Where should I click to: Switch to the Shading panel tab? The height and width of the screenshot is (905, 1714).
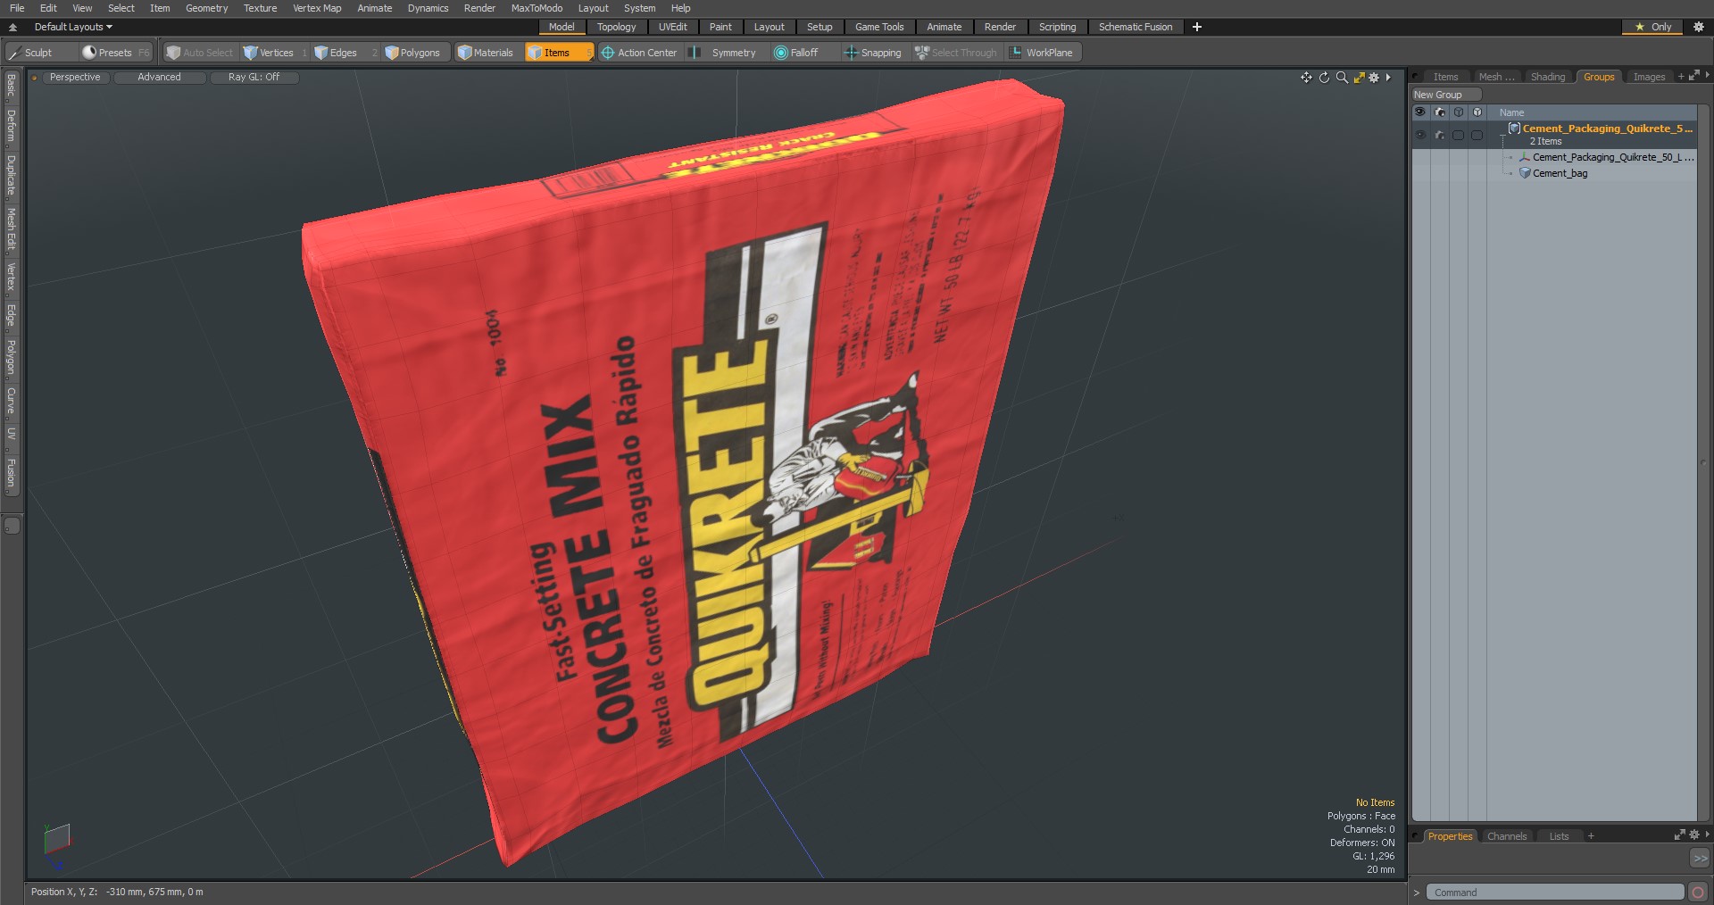[1547, 77]
